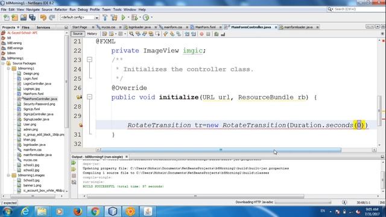Click the Output window horizontal scrollbar
The width and height of the screenshot is (386, 217).
(x=195, y=196)
